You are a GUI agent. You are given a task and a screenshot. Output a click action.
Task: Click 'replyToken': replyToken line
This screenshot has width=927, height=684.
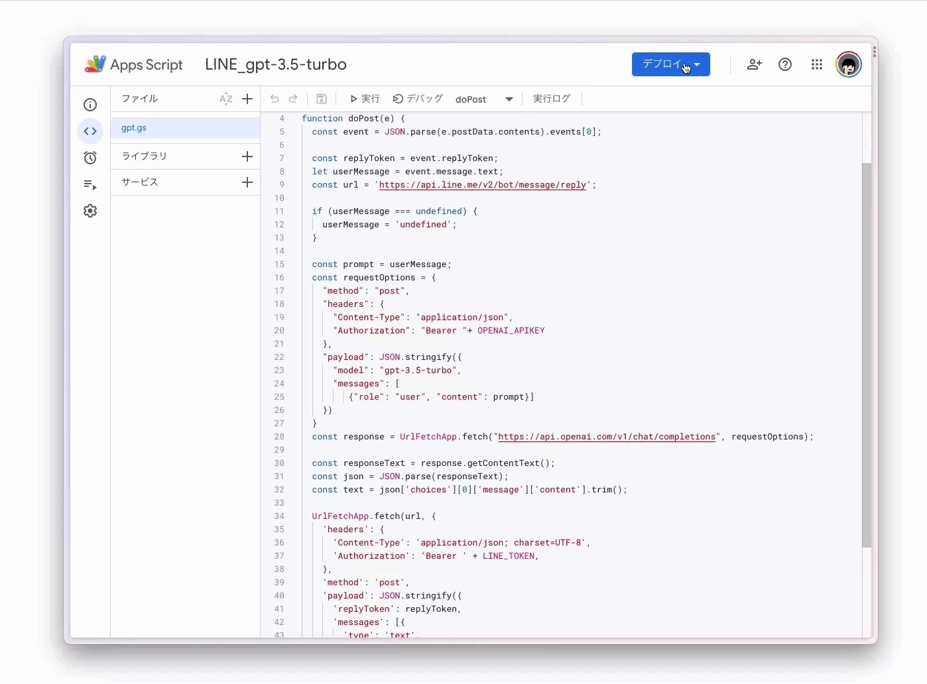pos(397,609)
